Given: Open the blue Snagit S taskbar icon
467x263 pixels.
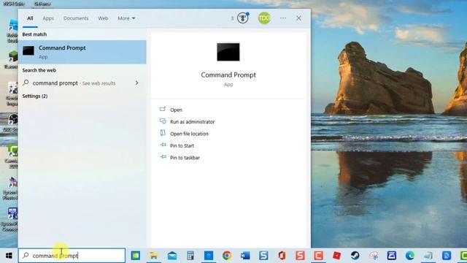Looking at the screenshot, I should 263,256.
